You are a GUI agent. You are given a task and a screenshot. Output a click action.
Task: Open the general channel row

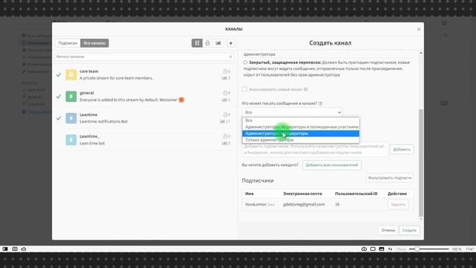[x=144, y=96]
